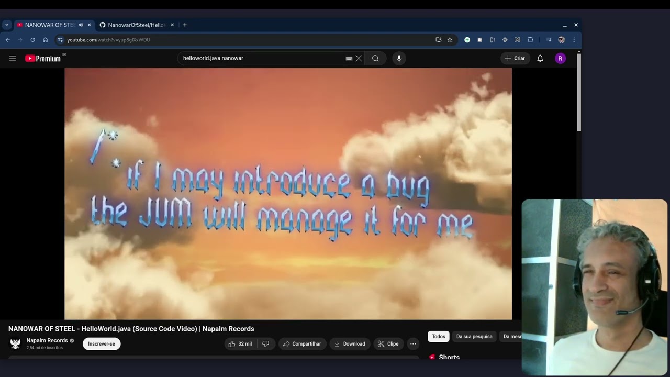Viewport: 670px width, 377px height.
Task: Close the NANOWAR OF STEEL tab
Action: (x=89, y=25)
